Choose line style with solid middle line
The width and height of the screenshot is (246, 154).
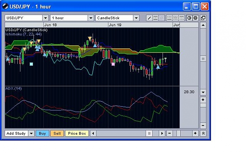(x=175, y=18)
